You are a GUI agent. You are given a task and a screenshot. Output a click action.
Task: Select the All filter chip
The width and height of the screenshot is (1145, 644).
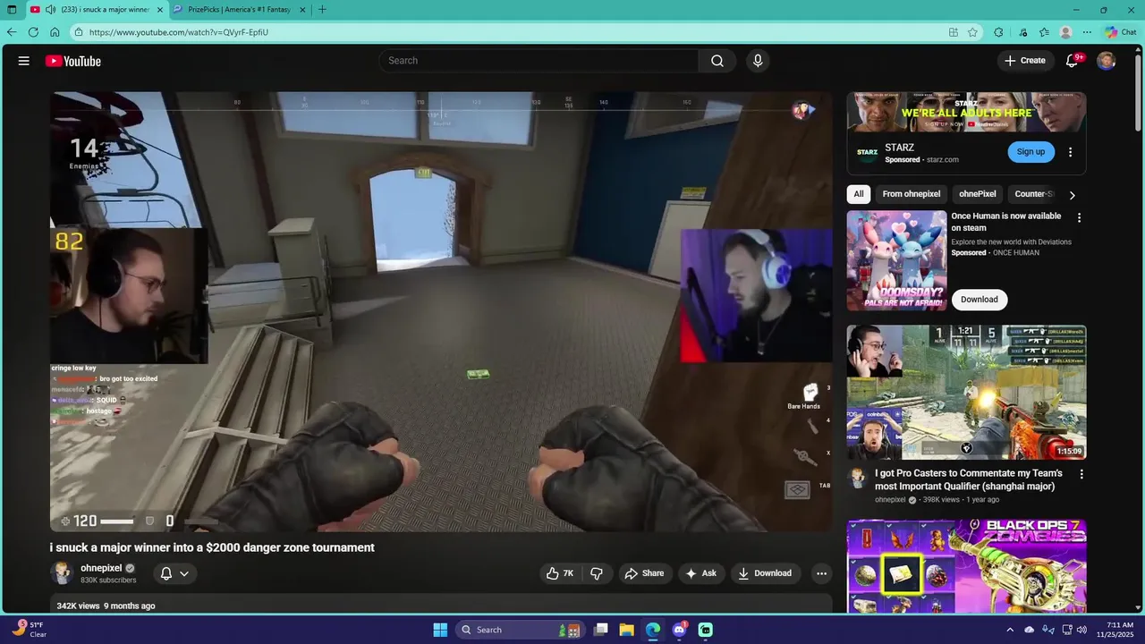pos(859,194)
